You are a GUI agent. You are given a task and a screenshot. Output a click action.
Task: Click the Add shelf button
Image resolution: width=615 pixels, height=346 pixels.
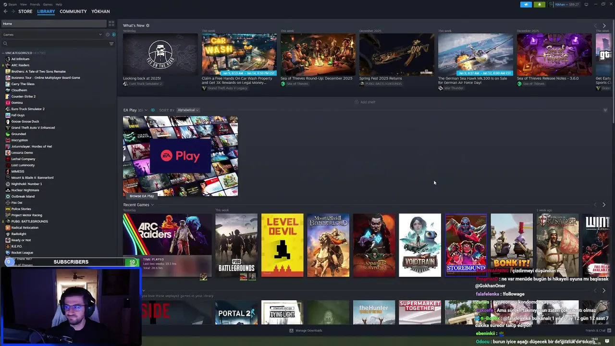coord(365,102)
